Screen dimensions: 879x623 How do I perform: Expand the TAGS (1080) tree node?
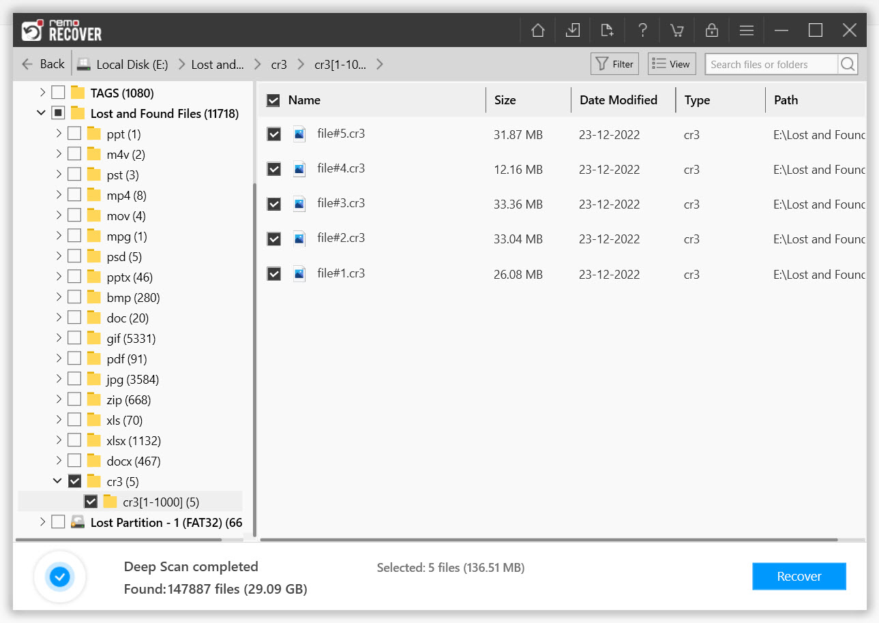coord(41,92)
